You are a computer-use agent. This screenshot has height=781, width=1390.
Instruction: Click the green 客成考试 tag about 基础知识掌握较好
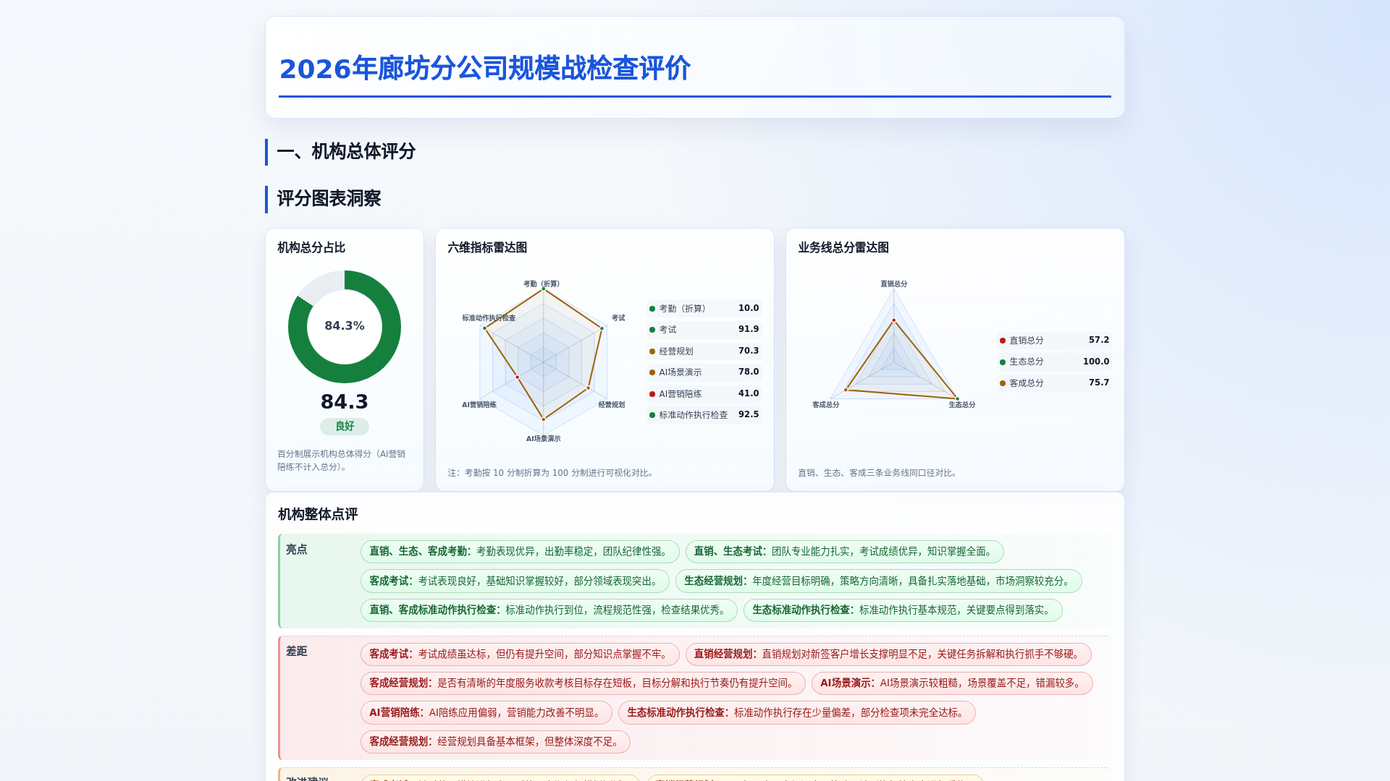pos(515,581)
